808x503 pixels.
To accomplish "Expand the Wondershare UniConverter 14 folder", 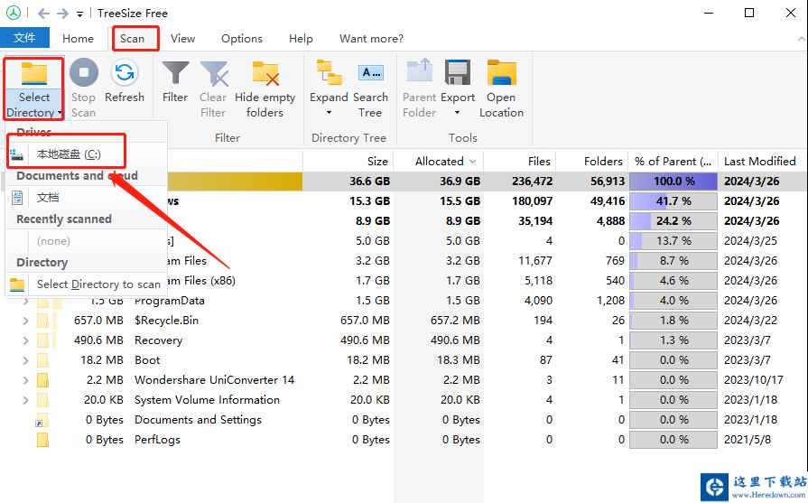I will [26, 380].
